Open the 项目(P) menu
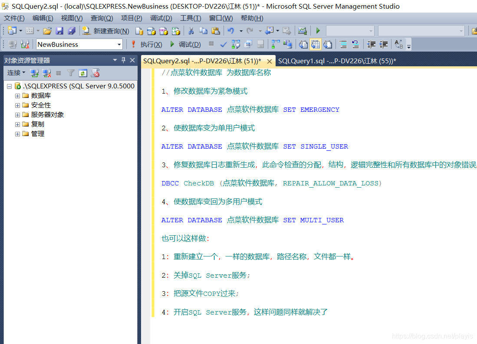477x344 pixels. tap(132, 18)
